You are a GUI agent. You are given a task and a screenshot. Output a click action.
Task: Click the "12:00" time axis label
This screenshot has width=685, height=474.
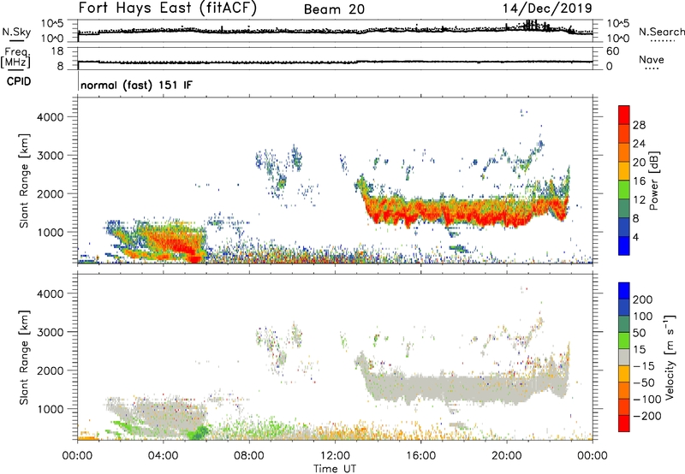click(335, 456)
